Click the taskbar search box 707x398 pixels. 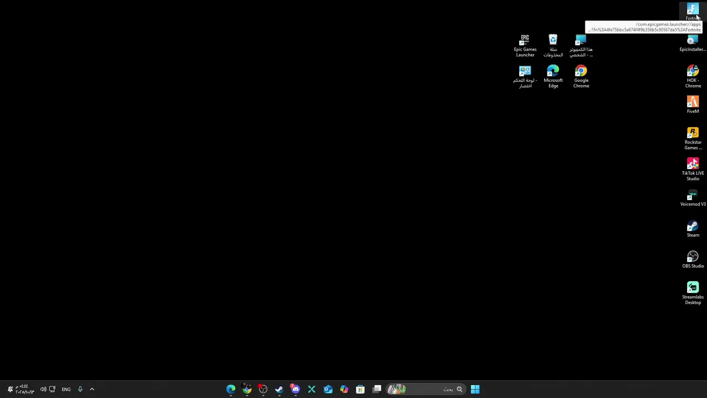tap(425, 389)
